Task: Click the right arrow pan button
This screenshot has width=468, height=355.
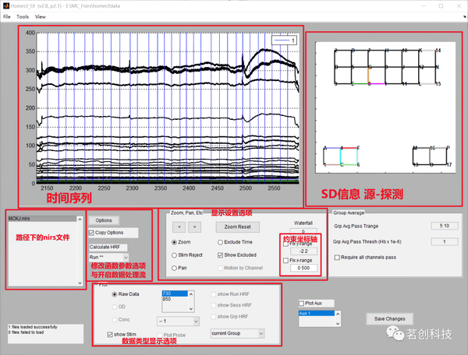Action: click(x=194, y=227)
